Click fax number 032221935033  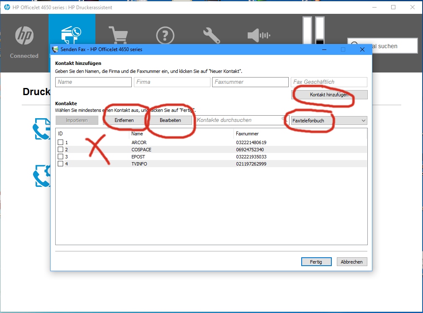pos(251,157)
